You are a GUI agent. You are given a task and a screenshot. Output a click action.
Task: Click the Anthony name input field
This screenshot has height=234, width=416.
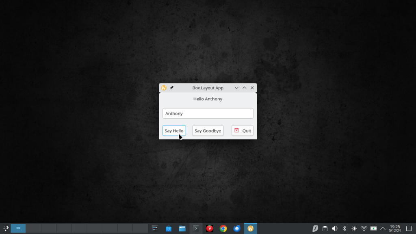point(208,113)
